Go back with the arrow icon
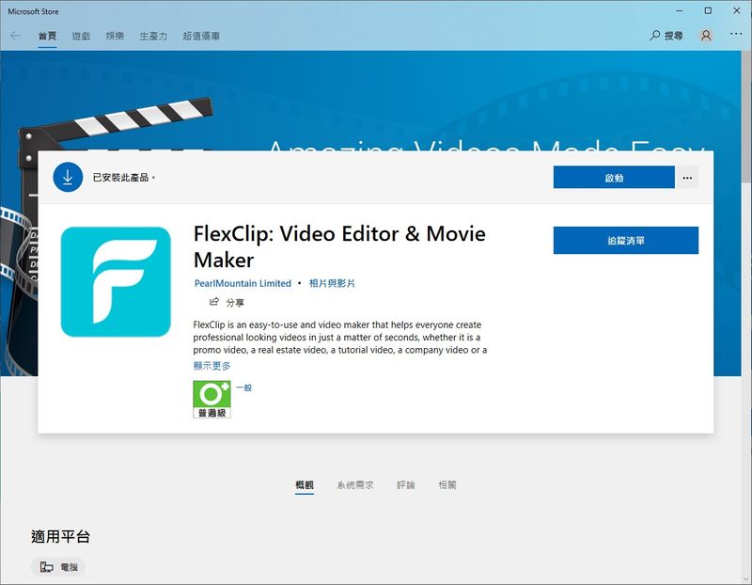The height and width of the screenshot is (585, 752). point(15,36)
